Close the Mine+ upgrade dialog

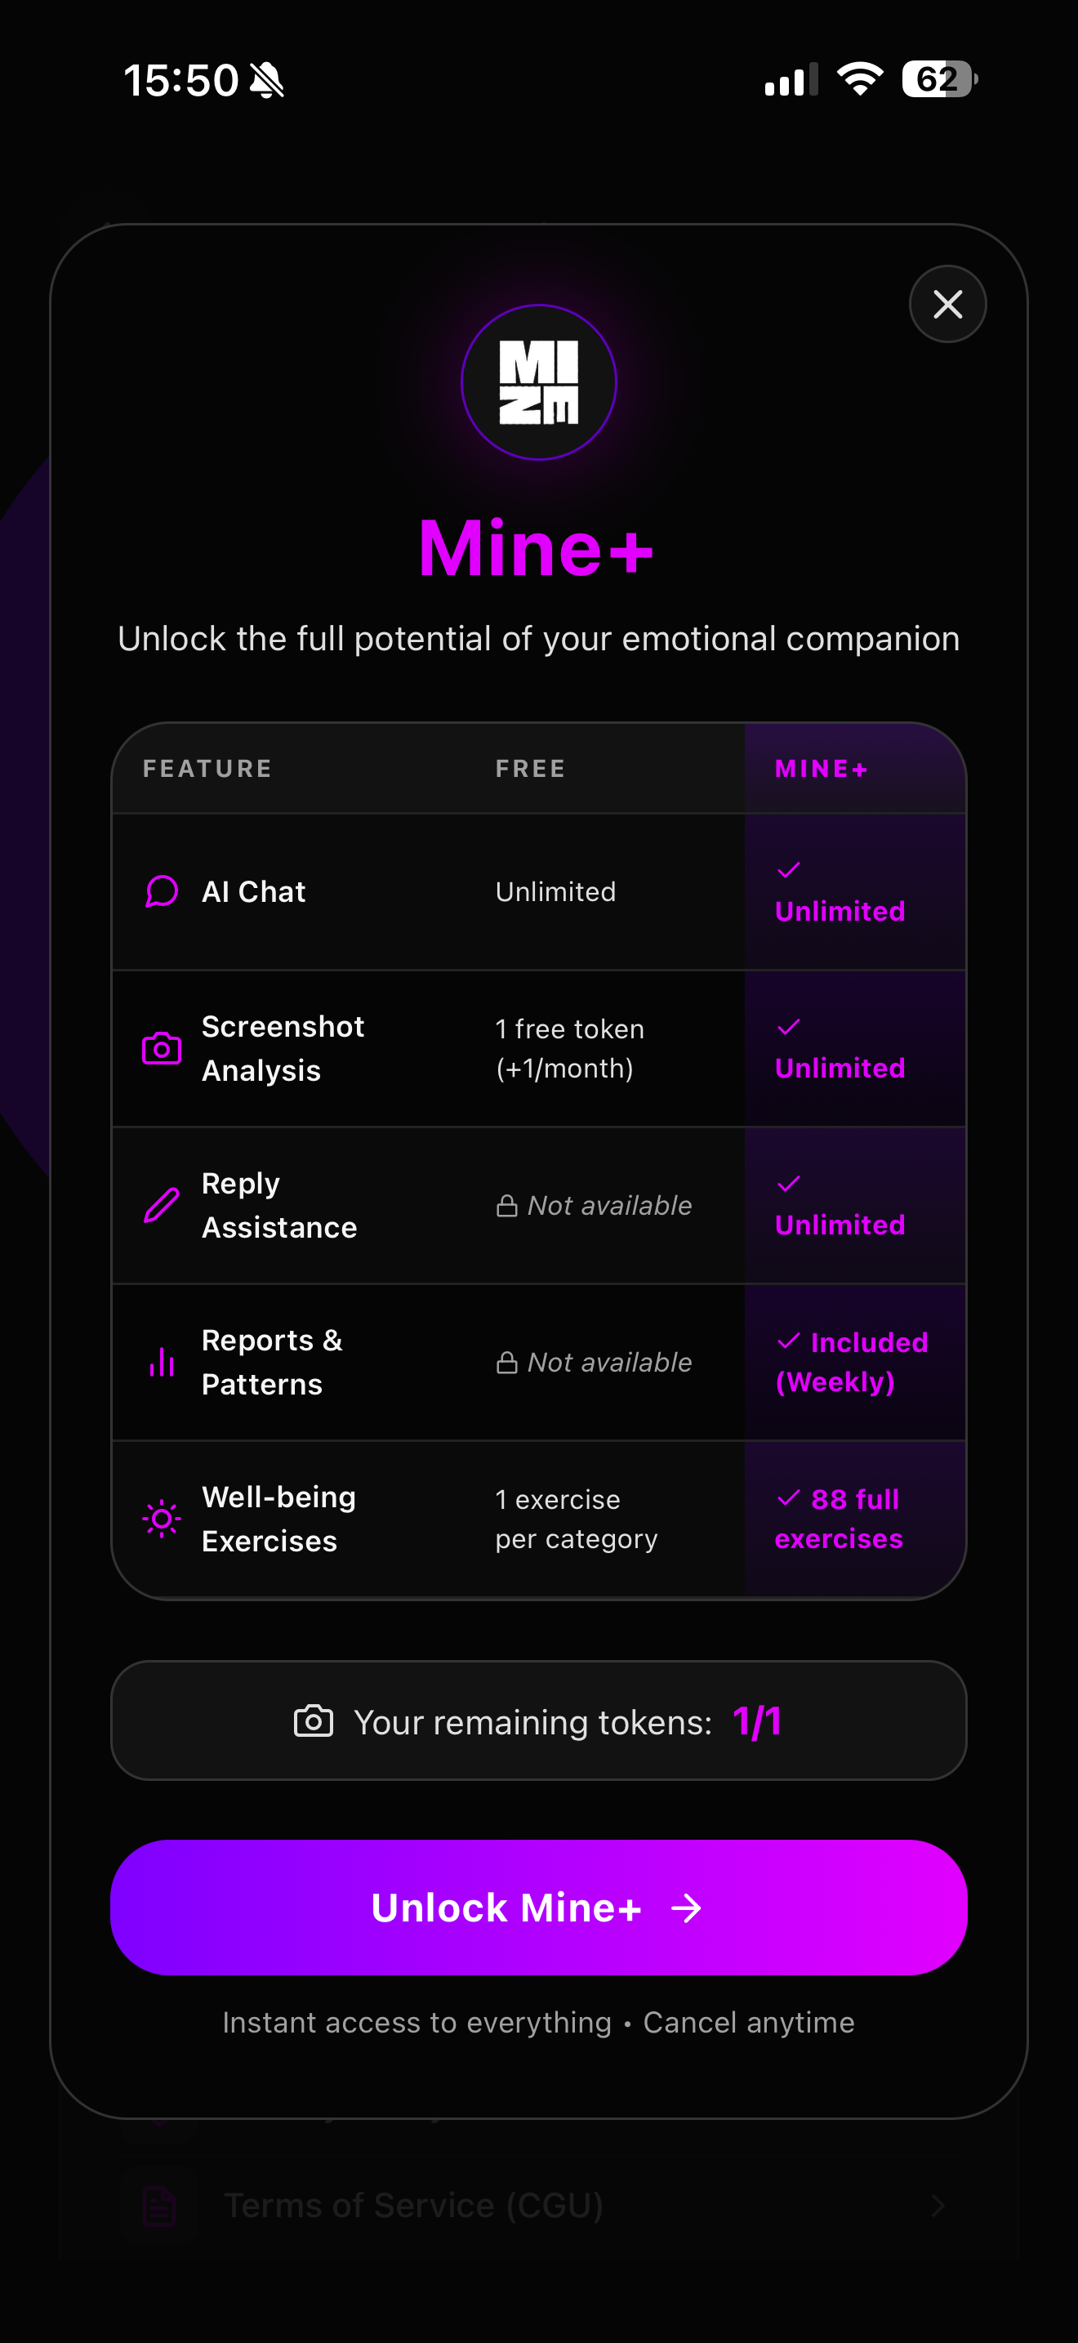[947, 304]
